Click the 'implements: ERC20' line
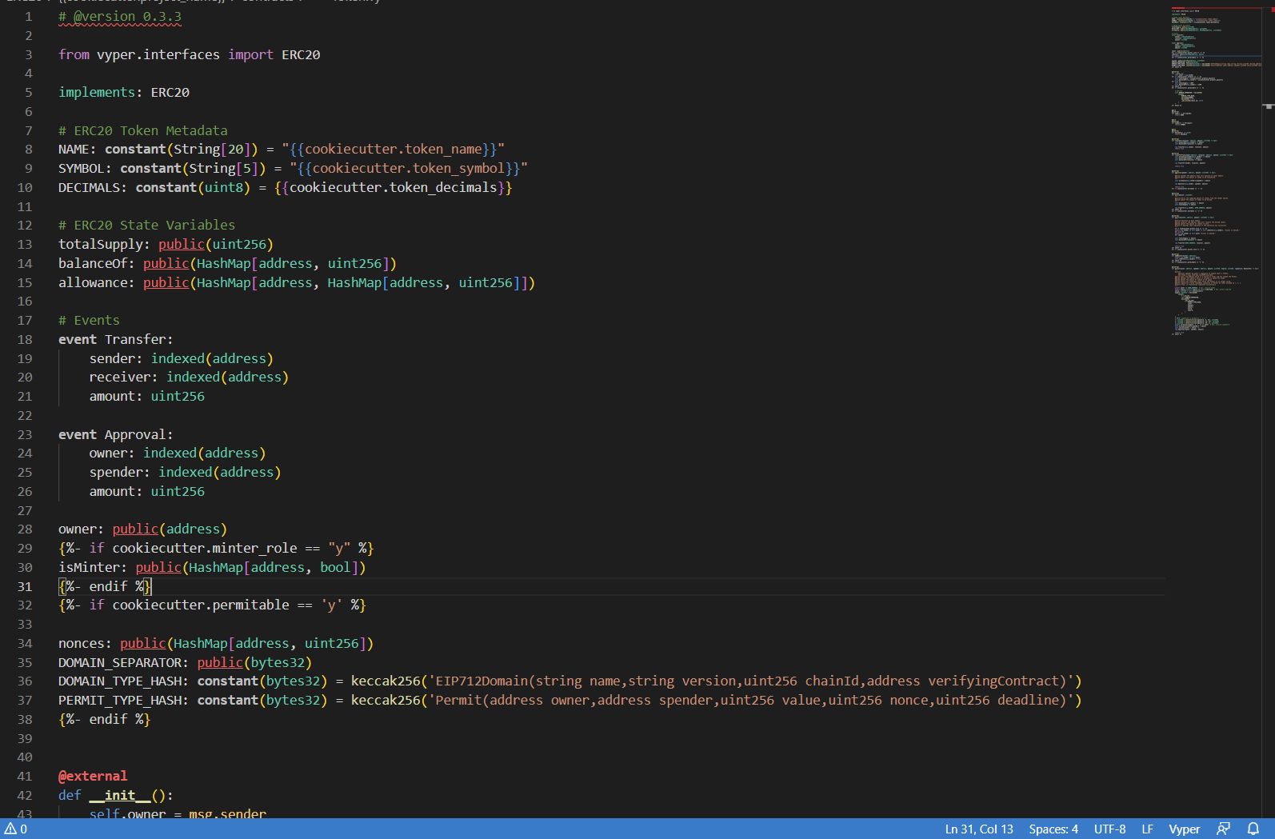The width and height of the screenshot is (1275, 839). pos(124,92)
